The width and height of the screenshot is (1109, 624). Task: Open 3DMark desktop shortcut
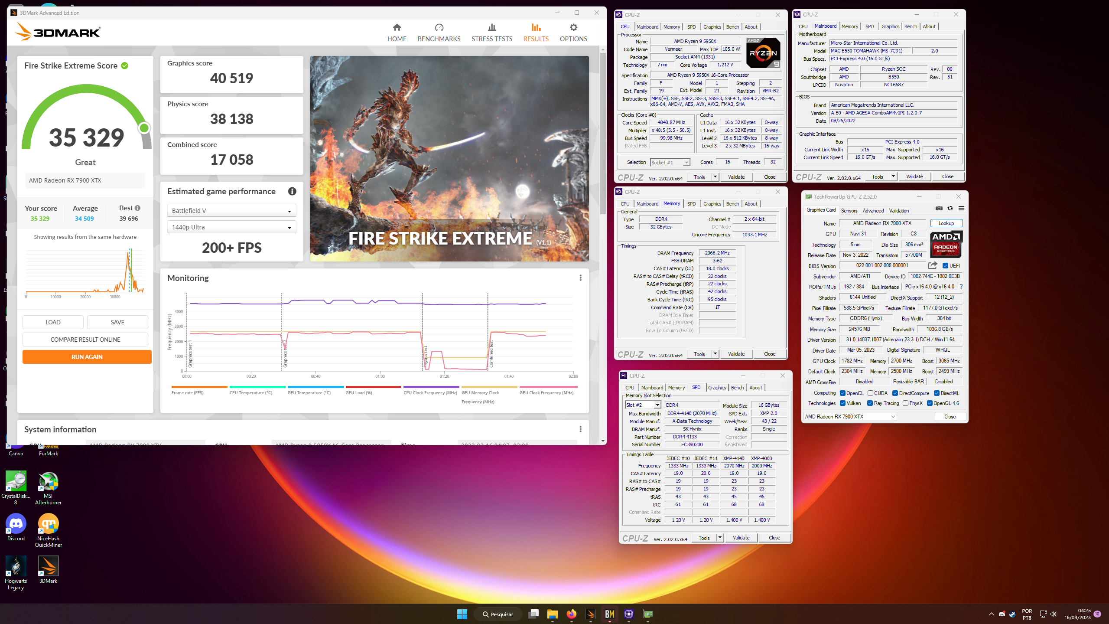point(48,570)
